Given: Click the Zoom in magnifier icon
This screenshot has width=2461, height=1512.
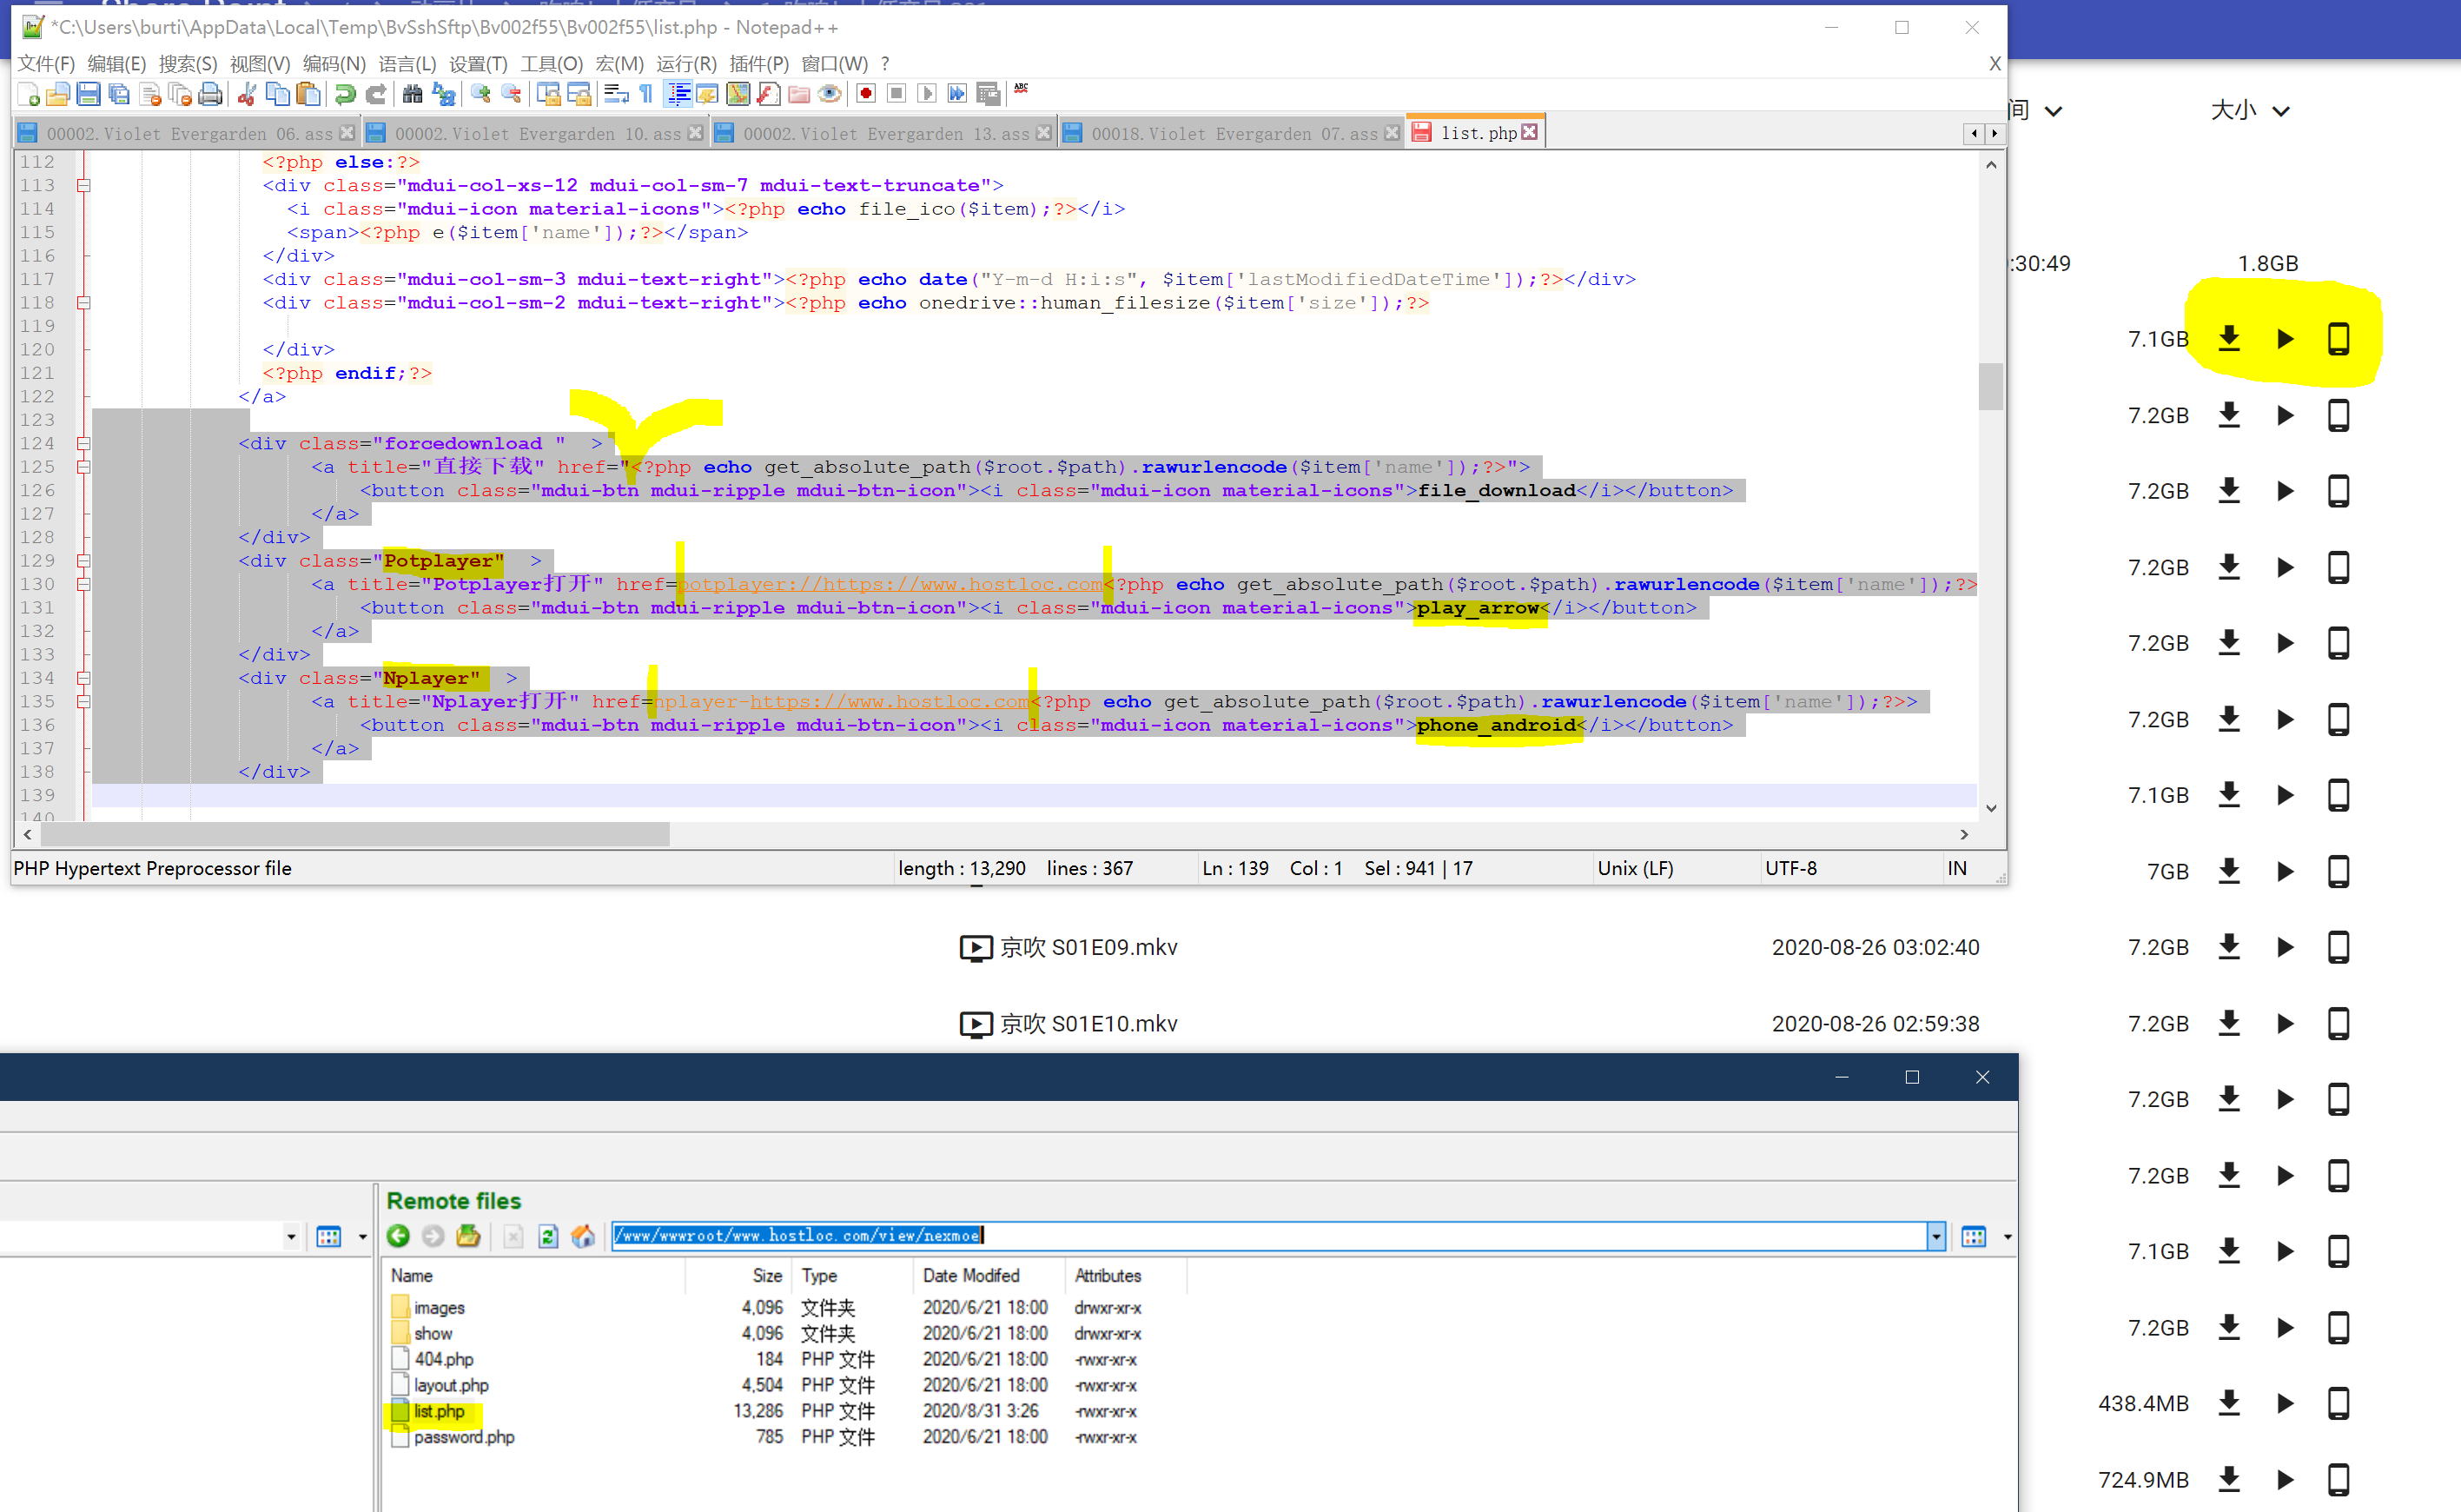Looking at the screenshot, I should 480,94.
